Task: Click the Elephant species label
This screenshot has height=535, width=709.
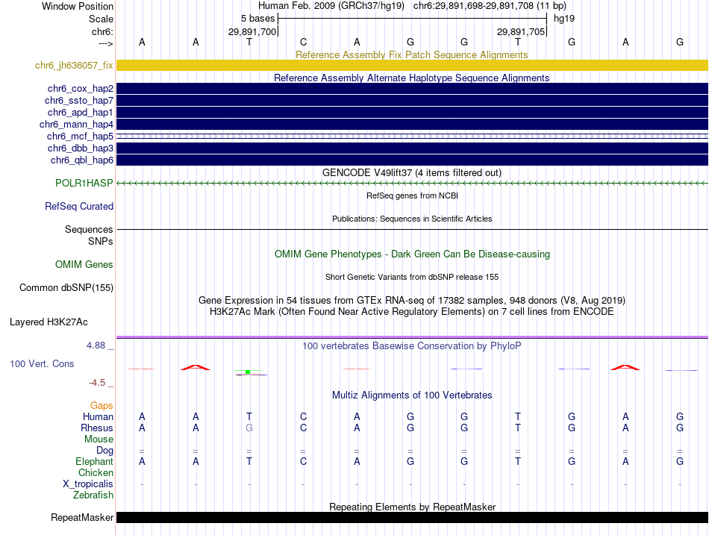Action: [95, 461]
